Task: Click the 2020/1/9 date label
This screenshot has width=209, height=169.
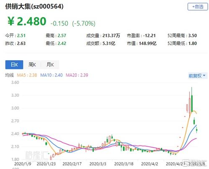Action: 23,164
